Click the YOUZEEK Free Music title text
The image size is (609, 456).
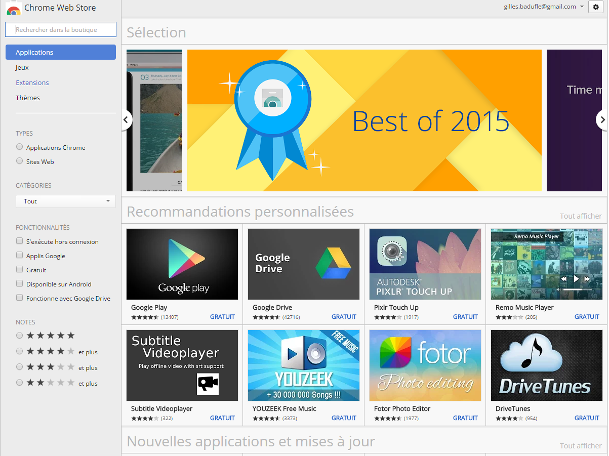tap(284, 408)
